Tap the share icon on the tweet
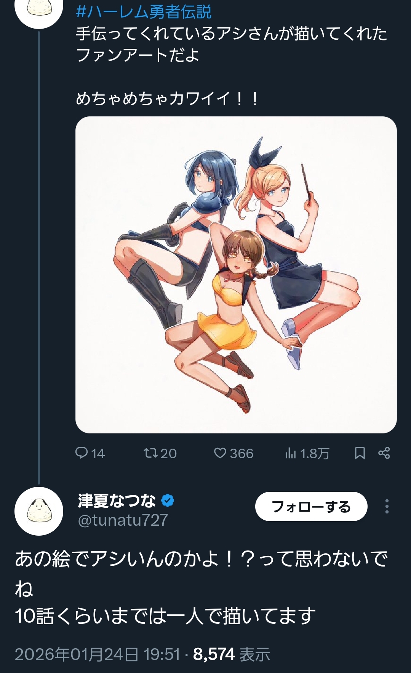Screen dimensions: 411x673 click(384, 453)
